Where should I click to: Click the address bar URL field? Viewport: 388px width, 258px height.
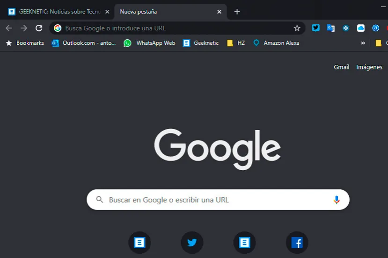click(177, 28)
